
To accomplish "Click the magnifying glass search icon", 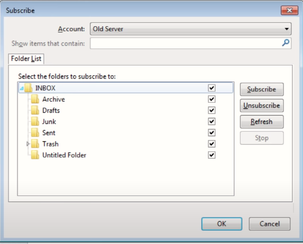I will click(x=286, y=43).
